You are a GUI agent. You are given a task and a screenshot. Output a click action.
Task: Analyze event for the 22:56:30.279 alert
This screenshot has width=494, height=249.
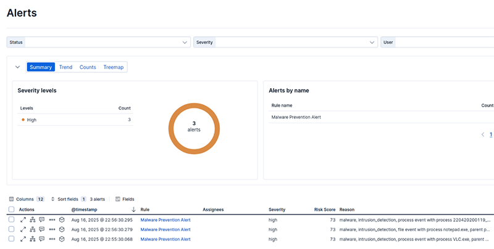[32, 229]
